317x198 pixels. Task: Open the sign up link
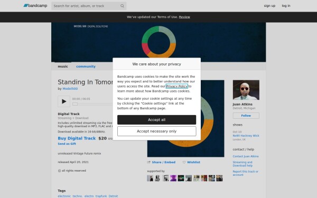pyautogui.click(x=269, y=6)
